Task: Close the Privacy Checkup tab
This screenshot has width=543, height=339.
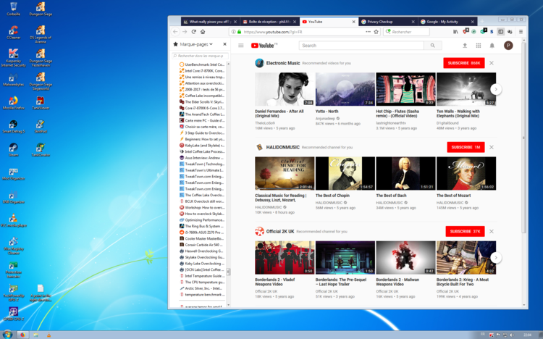Action: [x=413, y=22]
